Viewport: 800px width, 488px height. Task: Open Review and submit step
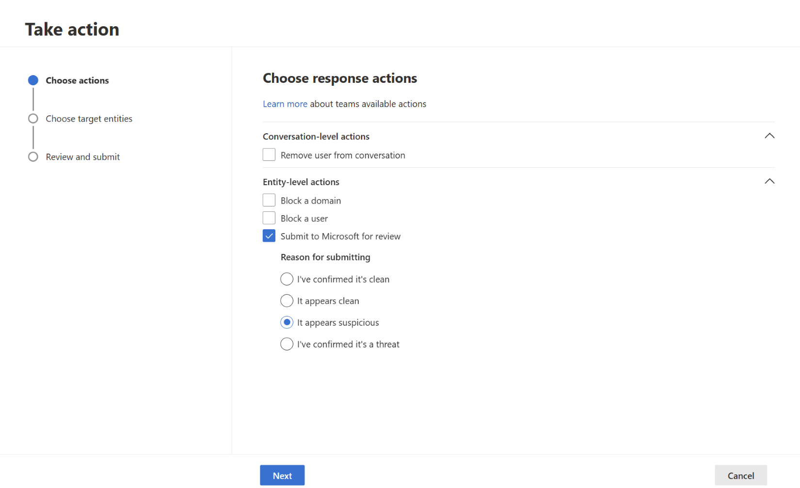74,157
